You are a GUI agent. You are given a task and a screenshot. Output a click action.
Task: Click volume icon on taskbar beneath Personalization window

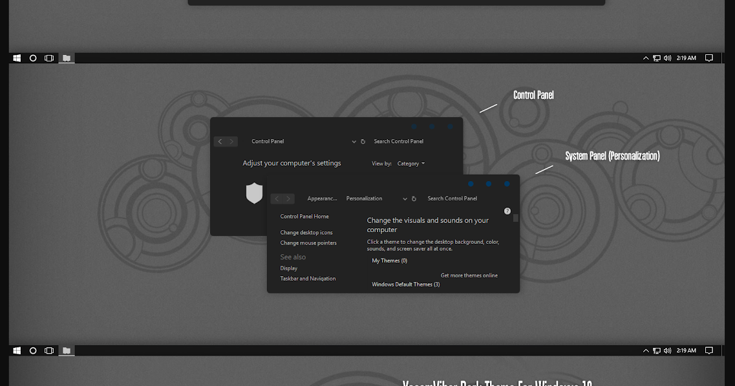(x=668, y=350)
